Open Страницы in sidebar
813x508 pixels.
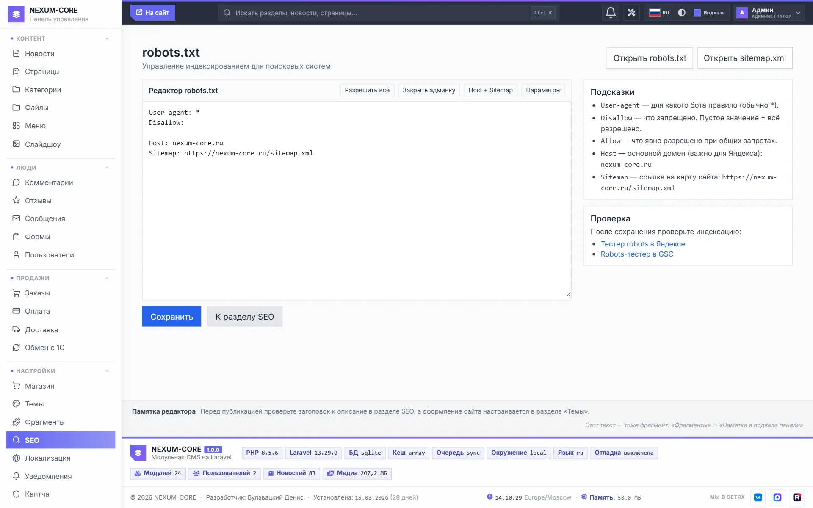61,72
